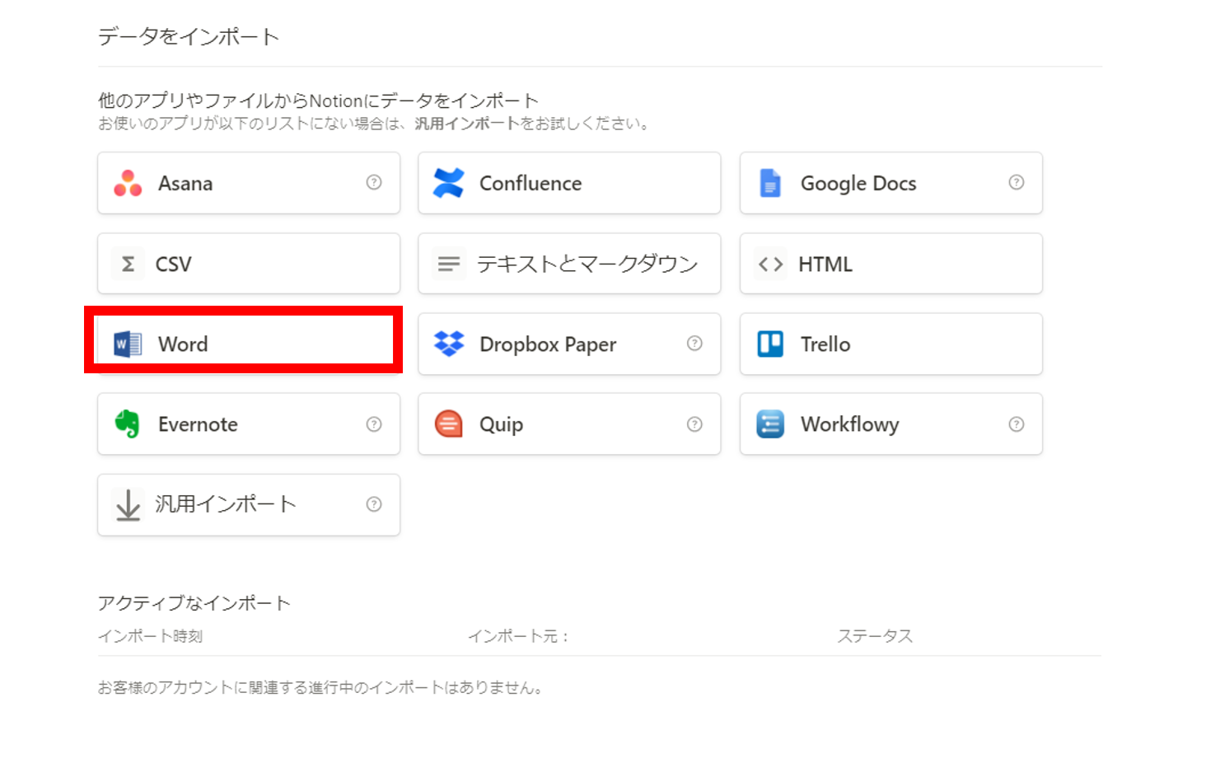This screenshot has height=782, width=1206.
Task: Open the Google Docs help tooltip
Action: [1017, 183]
